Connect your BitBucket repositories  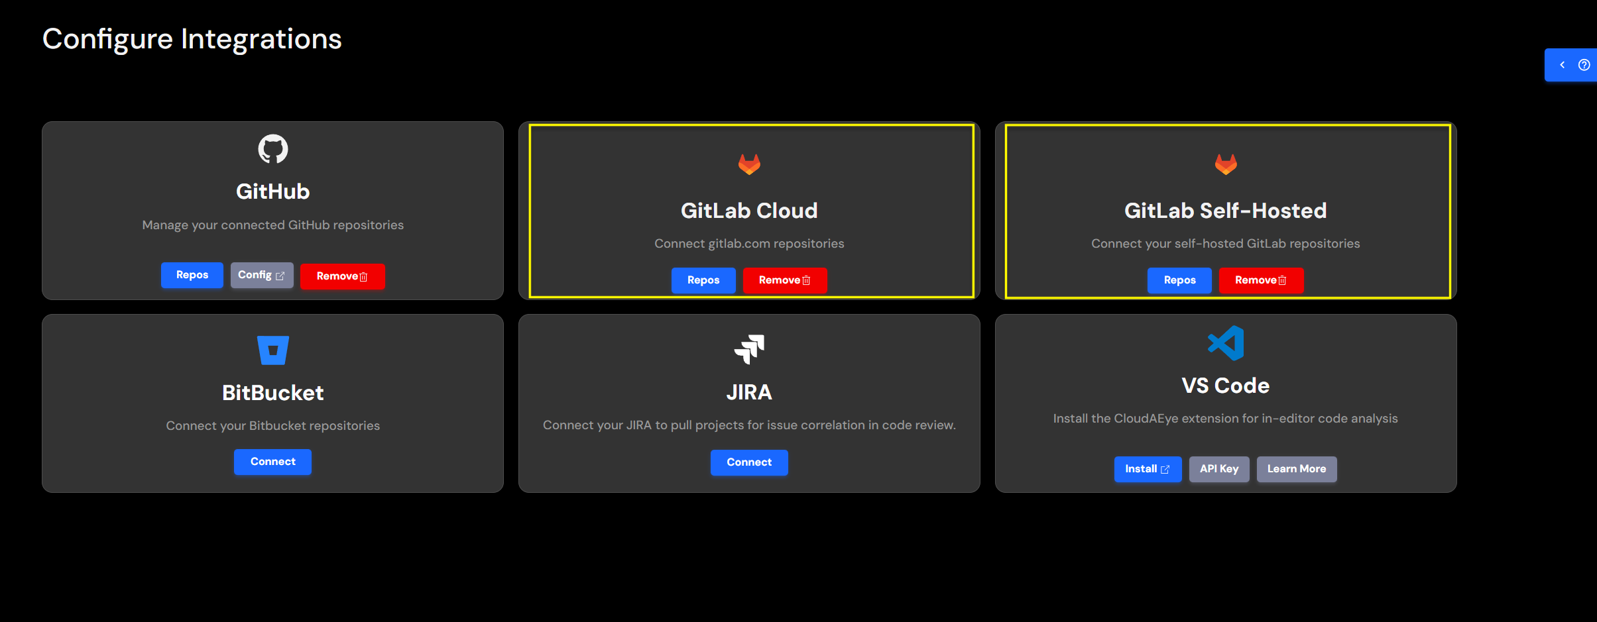coord(272,462)
